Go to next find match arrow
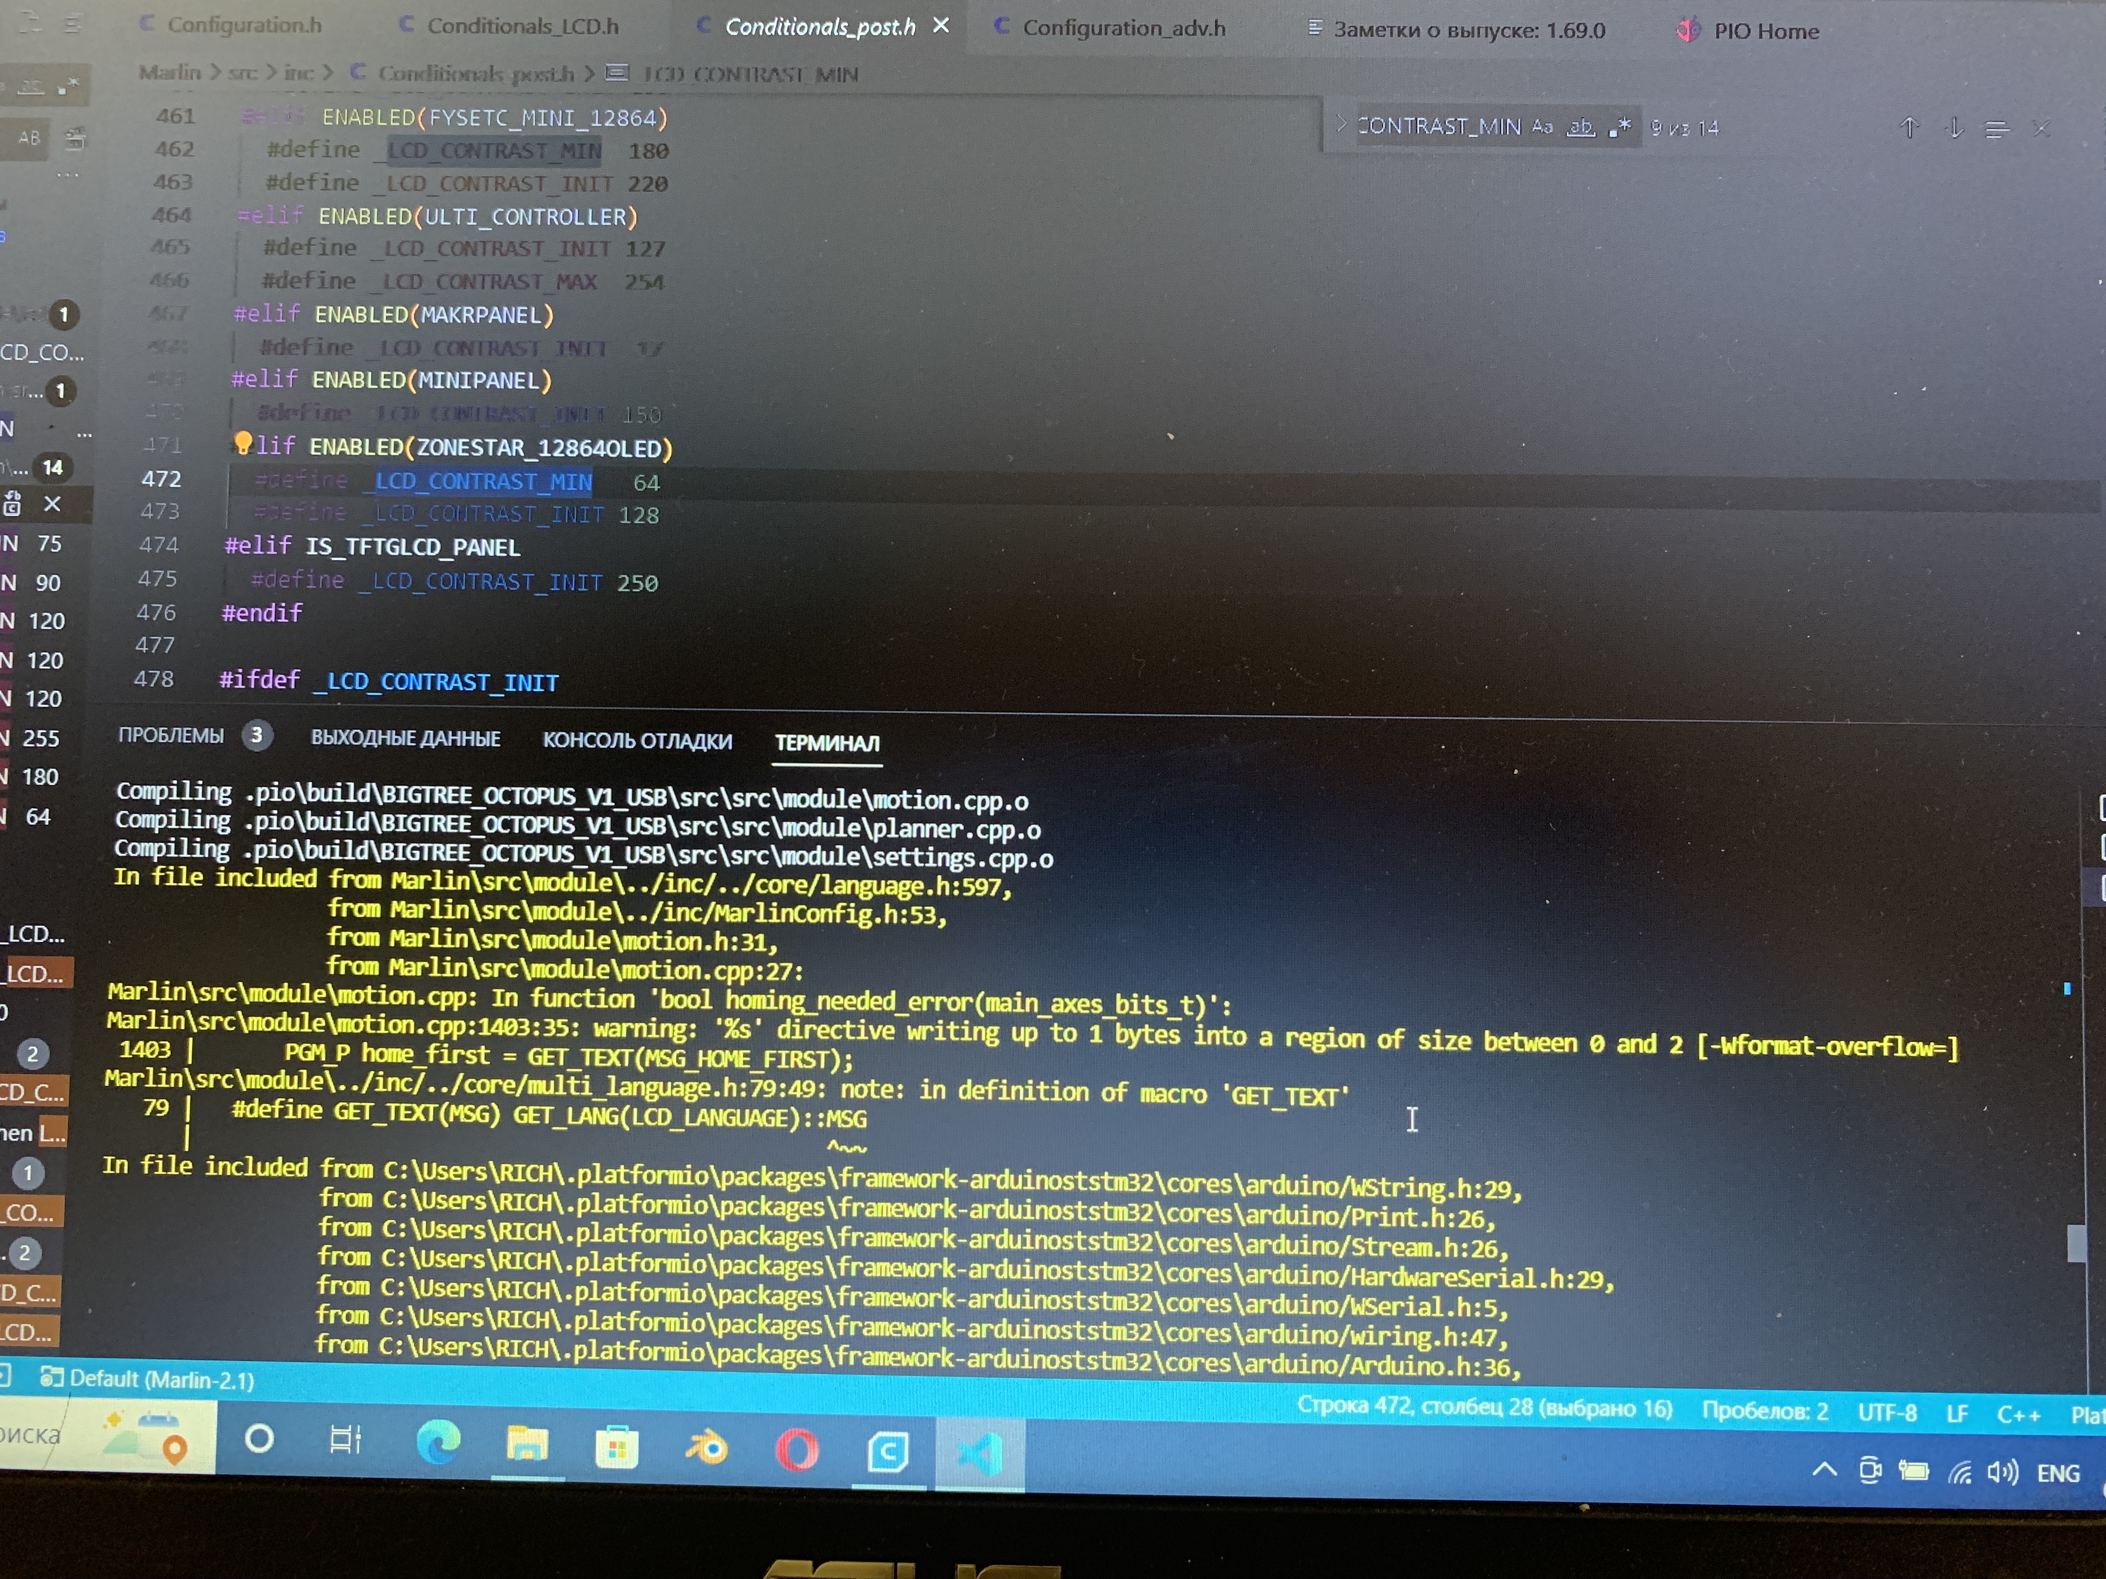This screenshot has height=1579, width=2106. 1953,127
